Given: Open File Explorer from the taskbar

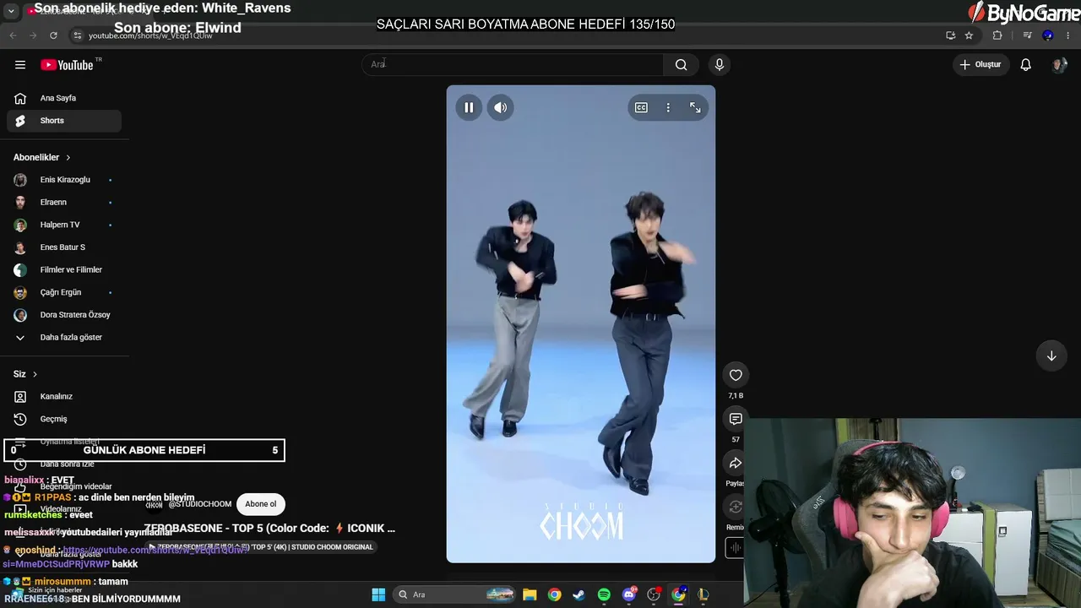Looking at the screenshot, I should coord(530,594).
